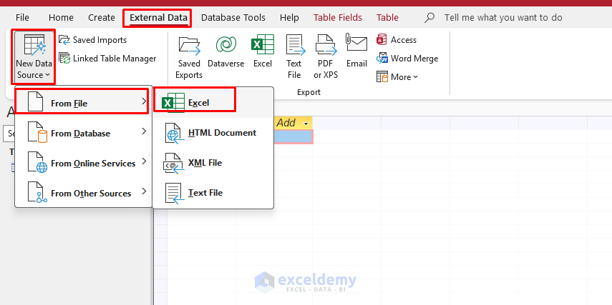
Task: Export as PDF or XPS
Action: pyautogui.click(x=326, y=57)
